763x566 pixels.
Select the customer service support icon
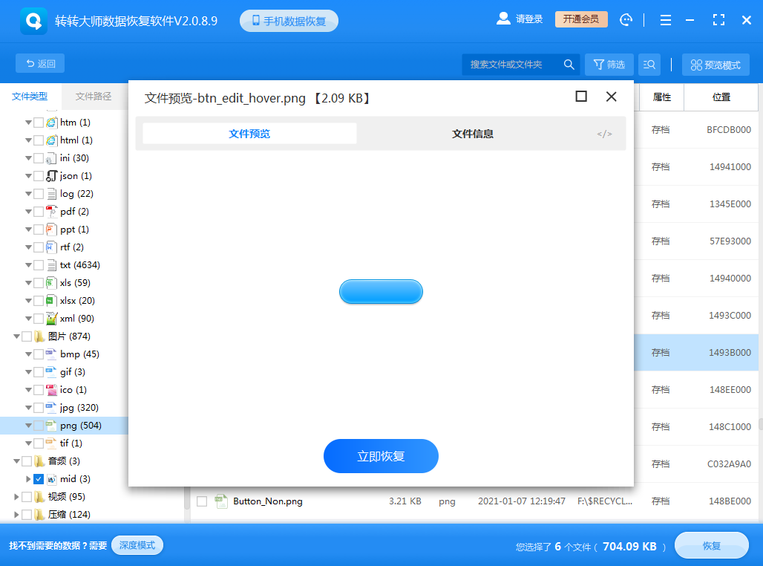point(626,20)
